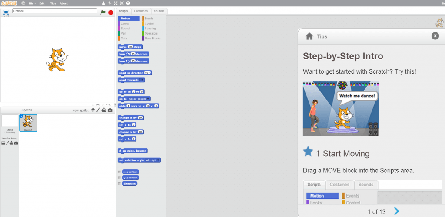Choose new sprite from library

93,110
